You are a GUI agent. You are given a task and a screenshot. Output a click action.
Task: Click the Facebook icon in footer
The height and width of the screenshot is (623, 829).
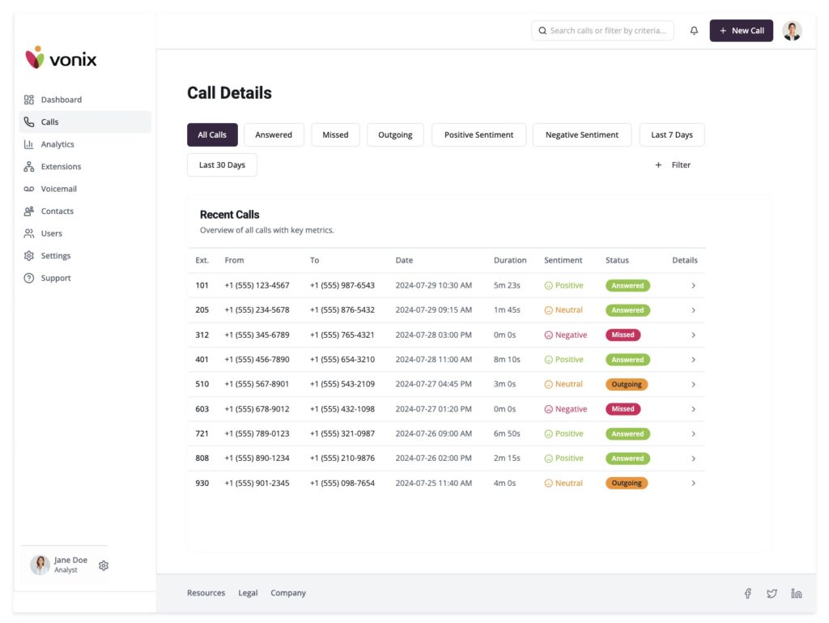point(748,594)
